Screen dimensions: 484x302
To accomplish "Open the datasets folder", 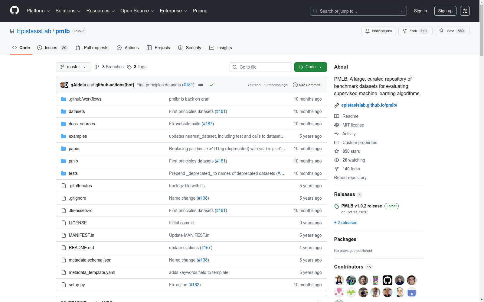I will (x=77, y=111).
